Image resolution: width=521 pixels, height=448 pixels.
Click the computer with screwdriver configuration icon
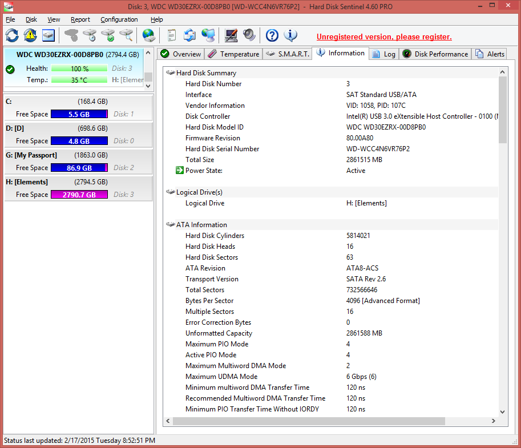231,35
